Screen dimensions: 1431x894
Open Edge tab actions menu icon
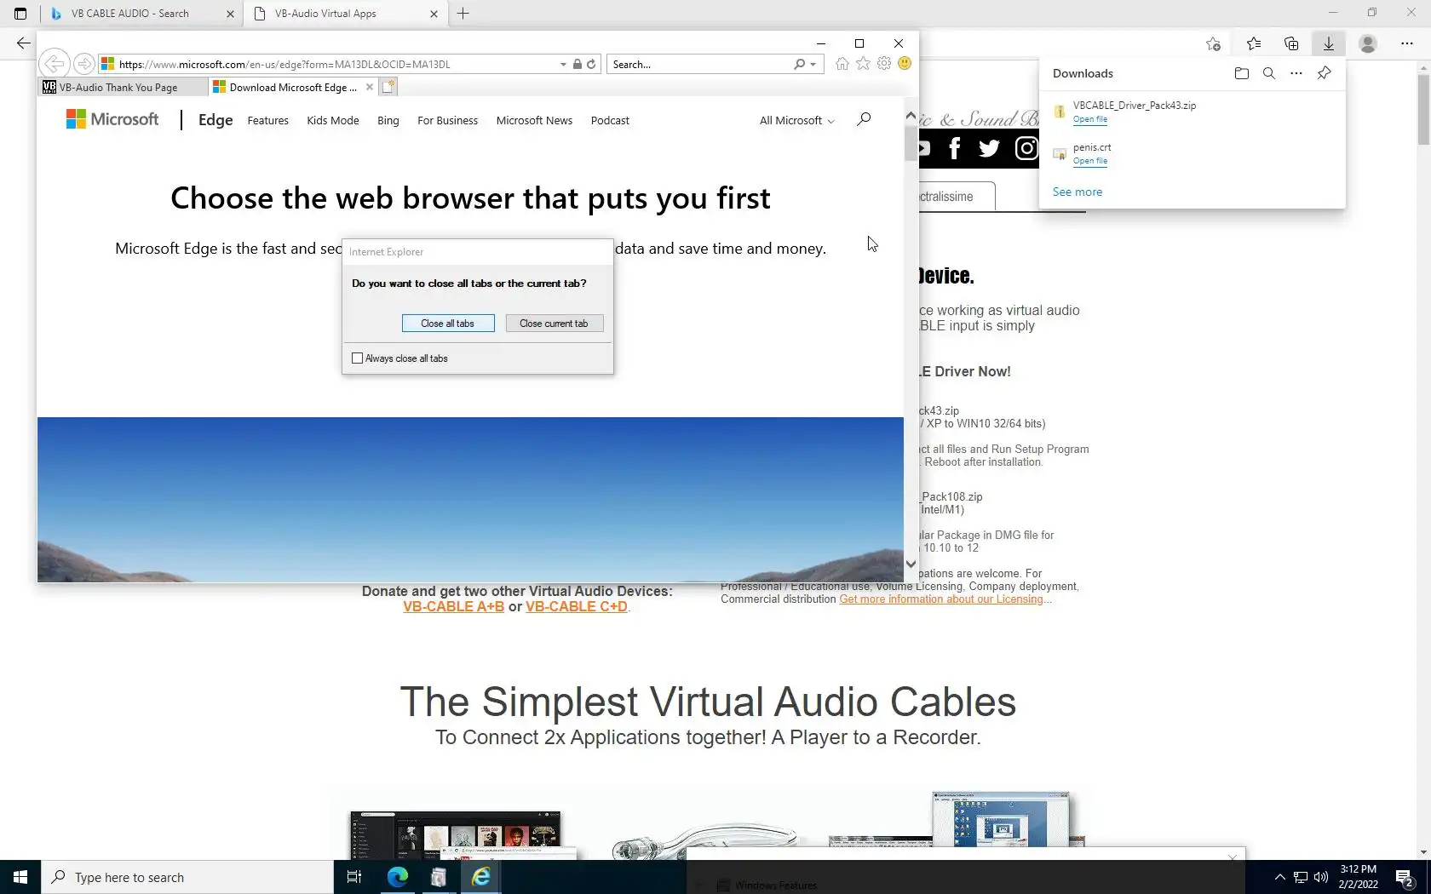[x=20, y=14]
